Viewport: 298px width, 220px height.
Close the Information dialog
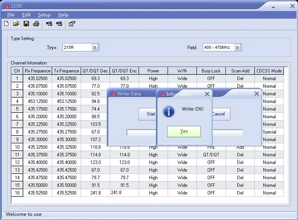coord(207,94)
